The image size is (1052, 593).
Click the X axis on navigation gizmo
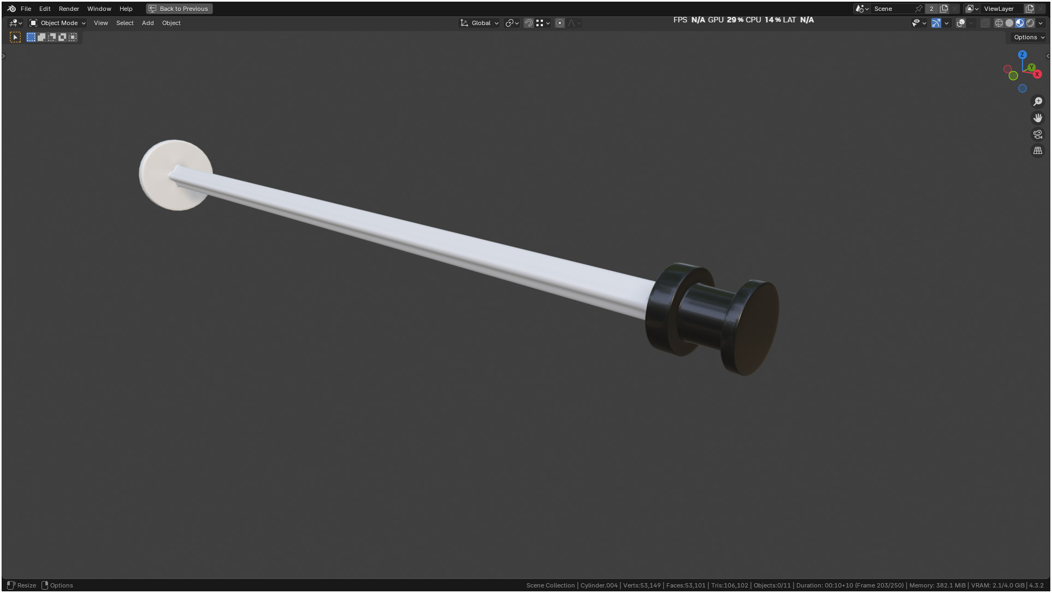pyautogui.click(x=1037, y=74)
